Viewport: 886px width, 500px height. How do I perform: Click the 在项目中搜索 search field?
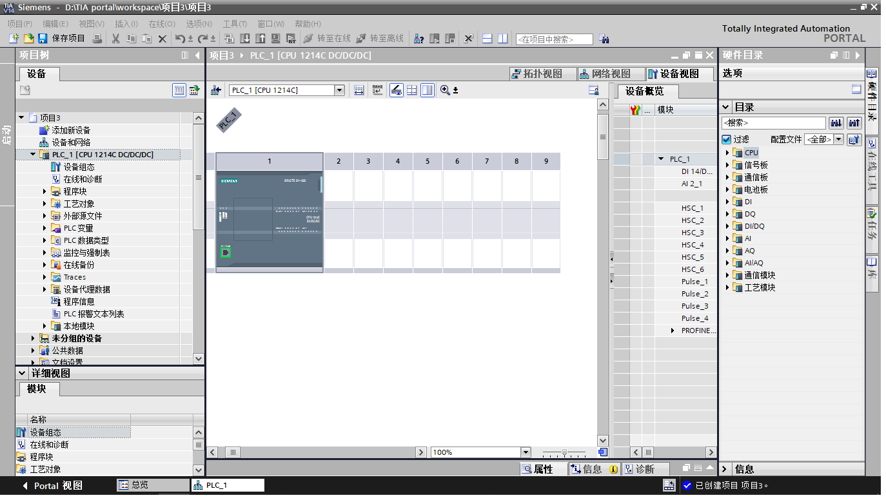(x=554, y=39)
